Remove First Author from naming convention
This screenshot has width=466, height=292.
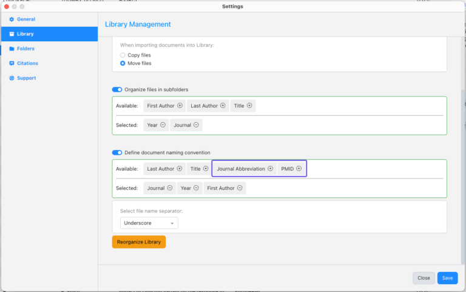[240, 188]
